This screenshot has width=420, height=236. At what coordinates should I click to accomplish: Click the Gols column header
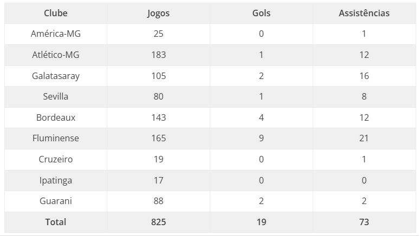[261, 13]
